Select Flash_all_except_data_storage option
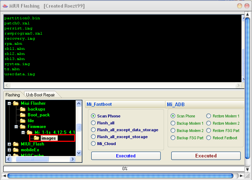This screenshot has height=180, width=252. [x=93, y=130]
